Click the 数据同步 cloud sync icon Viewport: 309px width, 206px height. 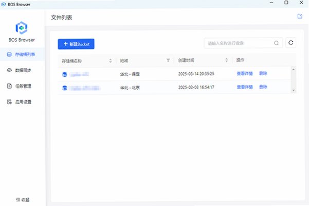[9, 70]
